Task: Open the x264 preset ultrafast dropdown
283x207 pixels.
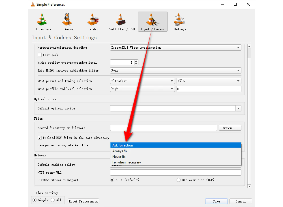Action: 142,81
